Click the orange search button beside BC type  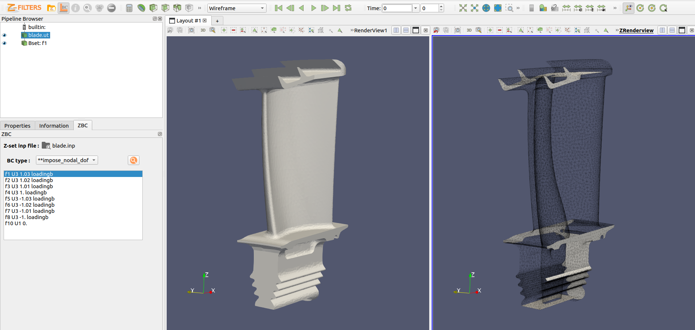point(134,160)
